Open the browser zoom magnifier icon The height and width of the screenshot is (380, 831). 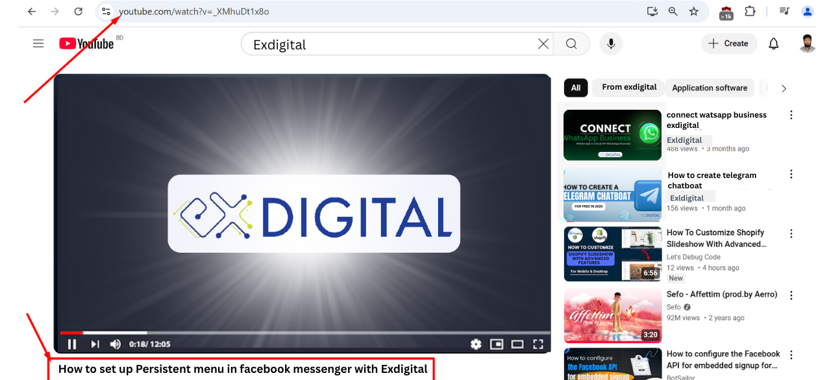pos(673,11)
